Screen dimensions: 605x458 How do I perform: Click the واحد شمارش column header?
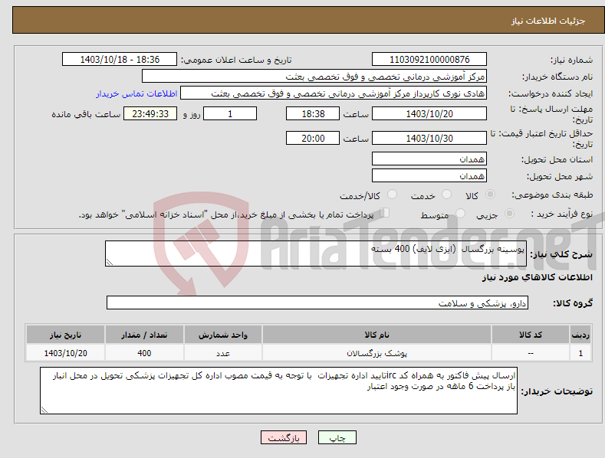(222, 335)
